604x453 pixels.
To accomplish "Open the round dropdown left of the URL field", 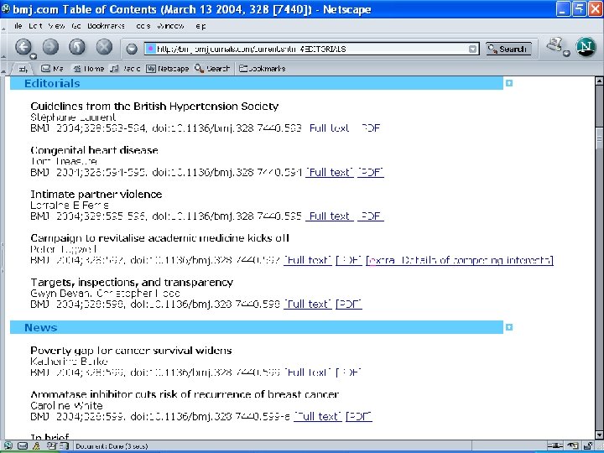I will (x=132, y=49).
